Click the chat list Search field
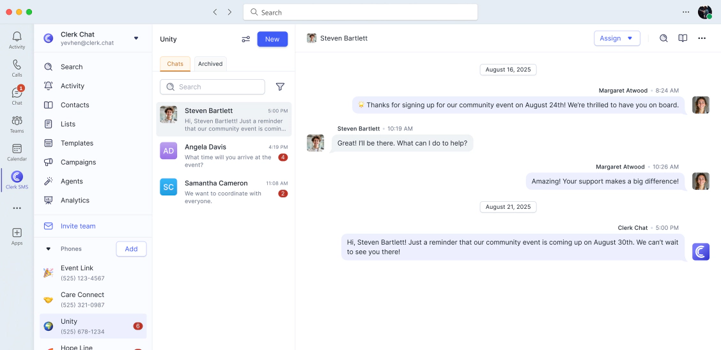The width and height of the screenshot is (721, 350). coord(212,87)
